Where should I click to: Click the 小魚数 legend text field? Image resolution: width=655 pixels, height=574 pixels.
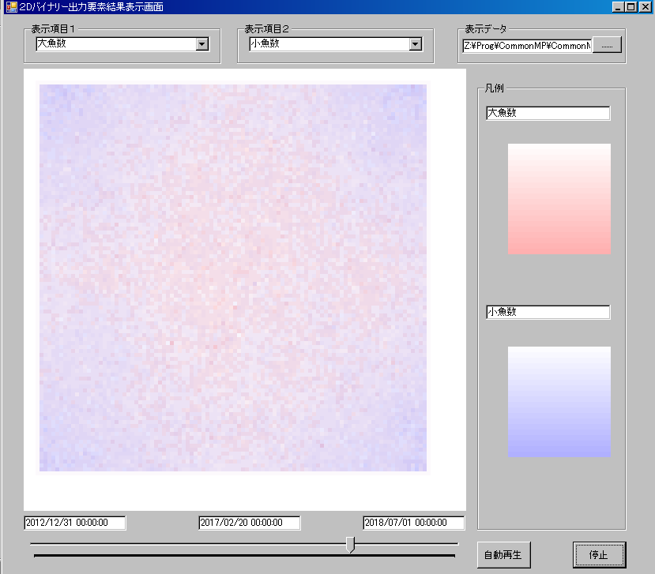click(548, 312)
